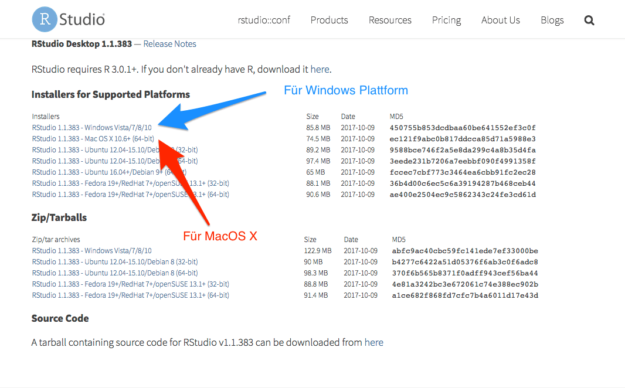Download Ubuntu 12.04 64-bit tarball
Image resolution: width=625 pixels, height=388 pixels.
114,273
